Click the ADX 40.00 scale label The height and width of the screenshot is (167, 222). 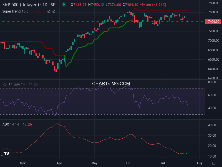(x=212, y=125)
